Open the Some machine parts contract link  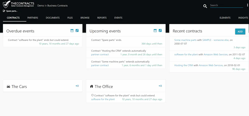click(x=185, y=40)
